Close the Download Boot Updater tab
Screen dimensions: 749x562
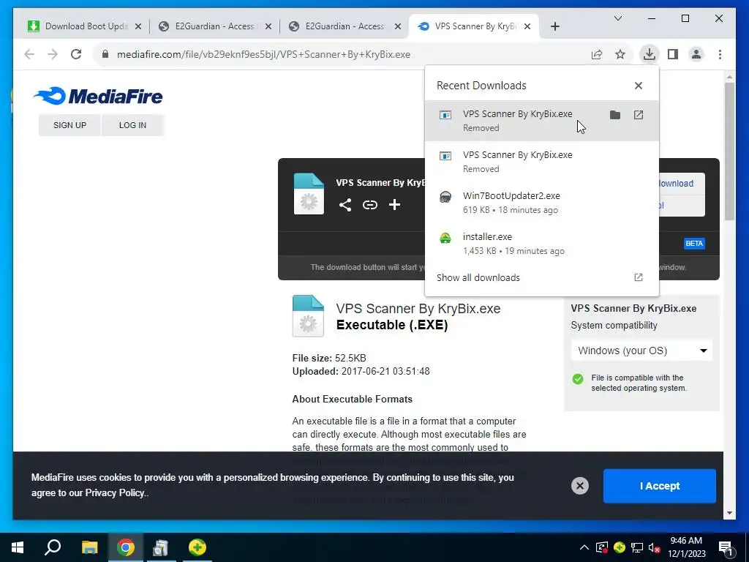point(138,26)
